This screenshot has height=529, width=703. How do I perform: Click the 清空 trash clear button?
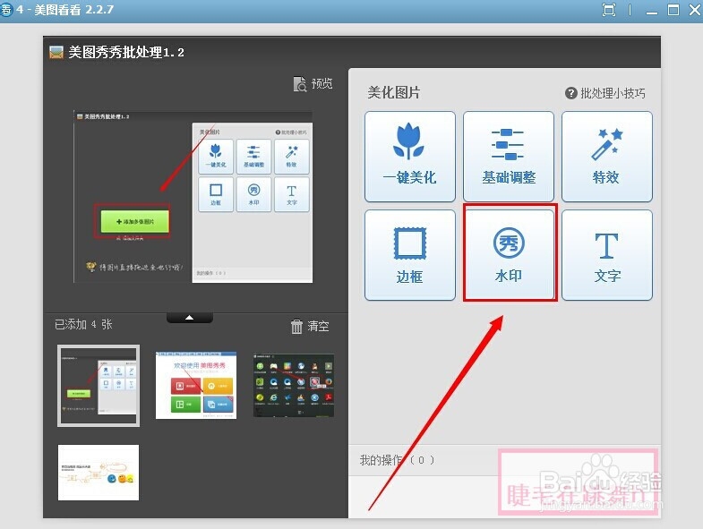(x=310, y=326)
